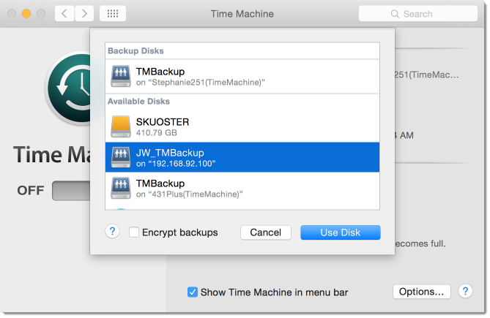Click the help icon beside Encrypt backups
This screenshot has width=490, height=318.
tap(112, 232)
